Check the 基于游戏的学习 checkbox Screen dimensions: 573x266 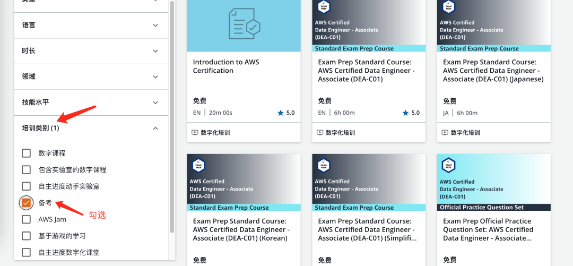26,236
